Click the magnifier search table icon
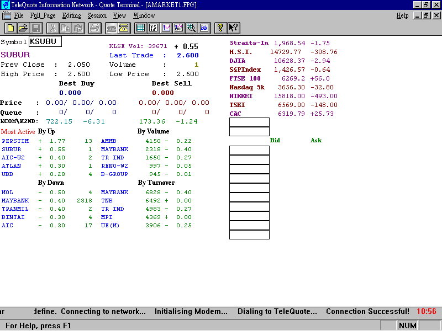Image resolution: width=442 pixels, height=331 pixels. 192,28
